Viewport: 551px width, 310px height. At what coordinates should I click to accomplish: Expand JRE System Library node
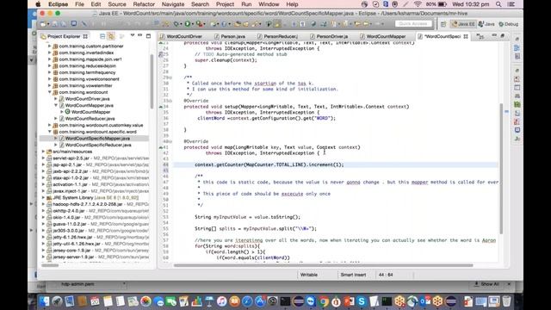[x=44, y=197]
